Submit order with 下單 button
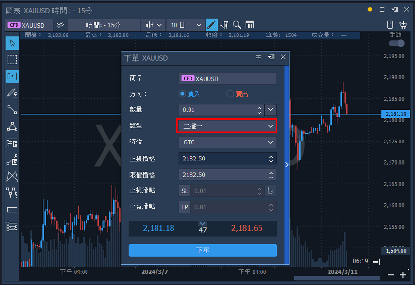 click(x=202, y=250)
